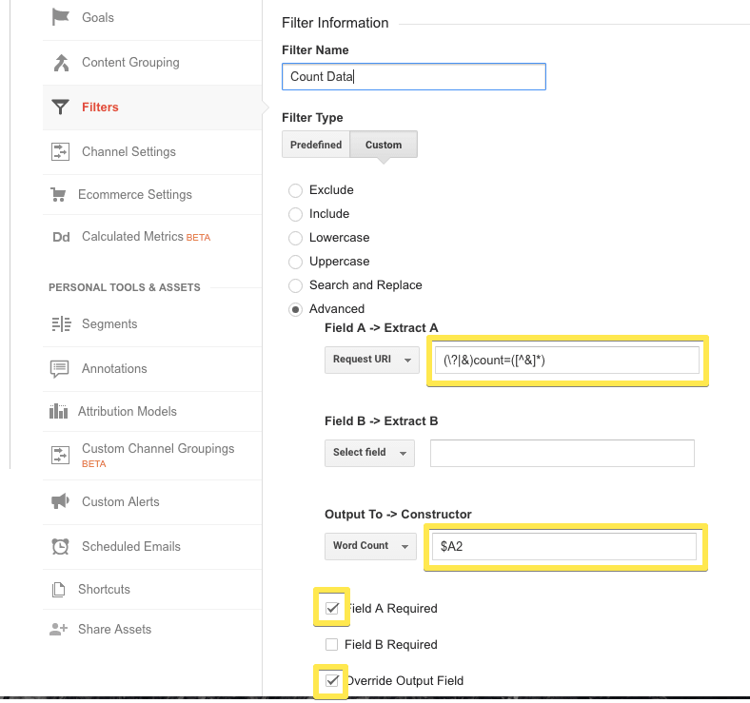Click the Filter Name text field
Viewport: 750px width, 703px height.
(x=413, y=77)
